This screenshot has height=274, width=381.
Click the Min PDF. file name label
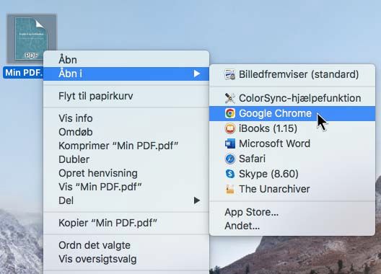(x=24, y=73)
